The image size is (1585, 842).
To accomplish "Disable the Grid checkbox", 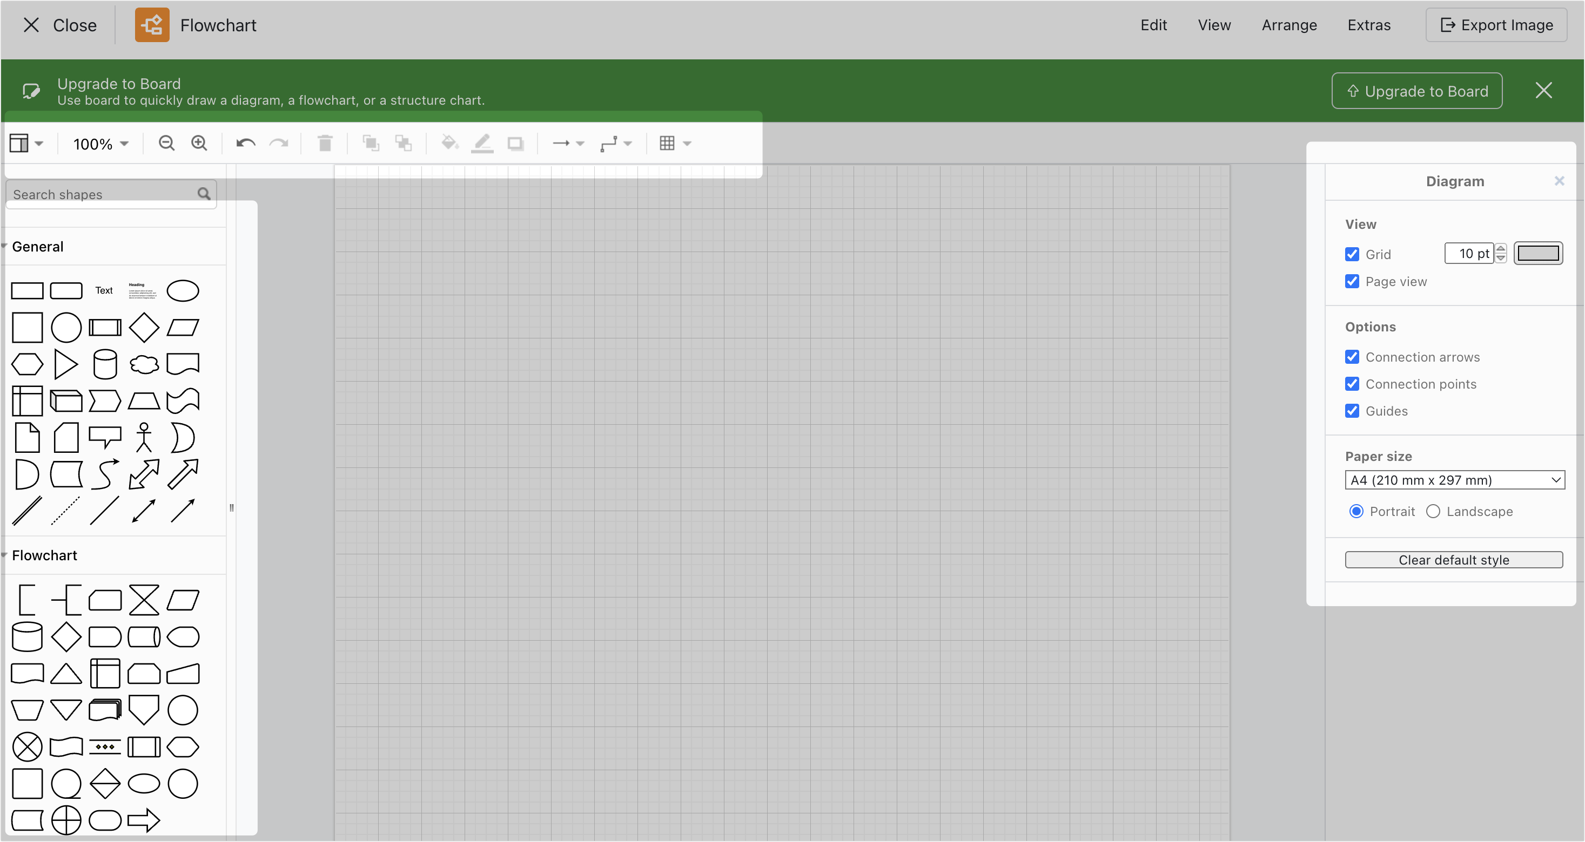I will tap(1352, 254).
